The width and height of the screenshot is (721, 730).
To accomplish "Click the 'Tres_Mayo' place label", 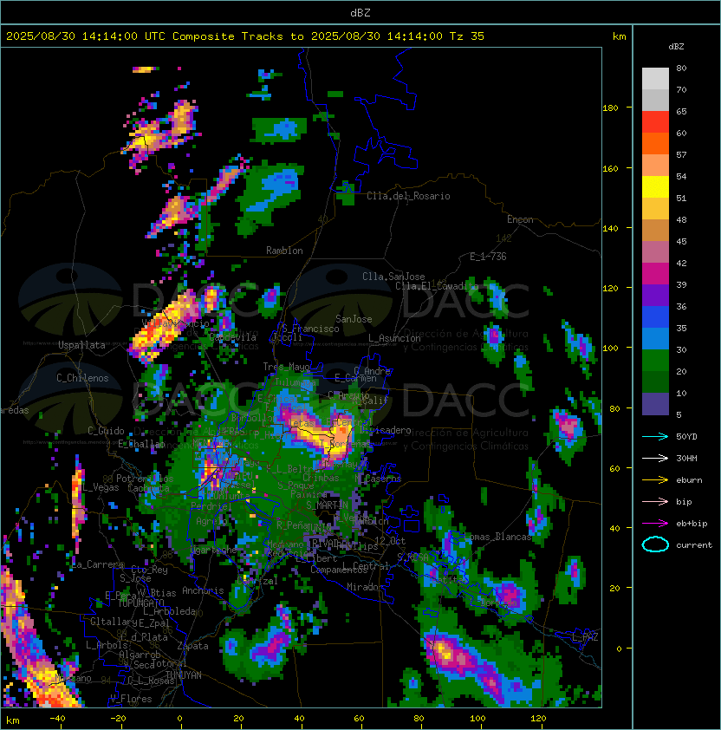I will [x=286, y=367].
